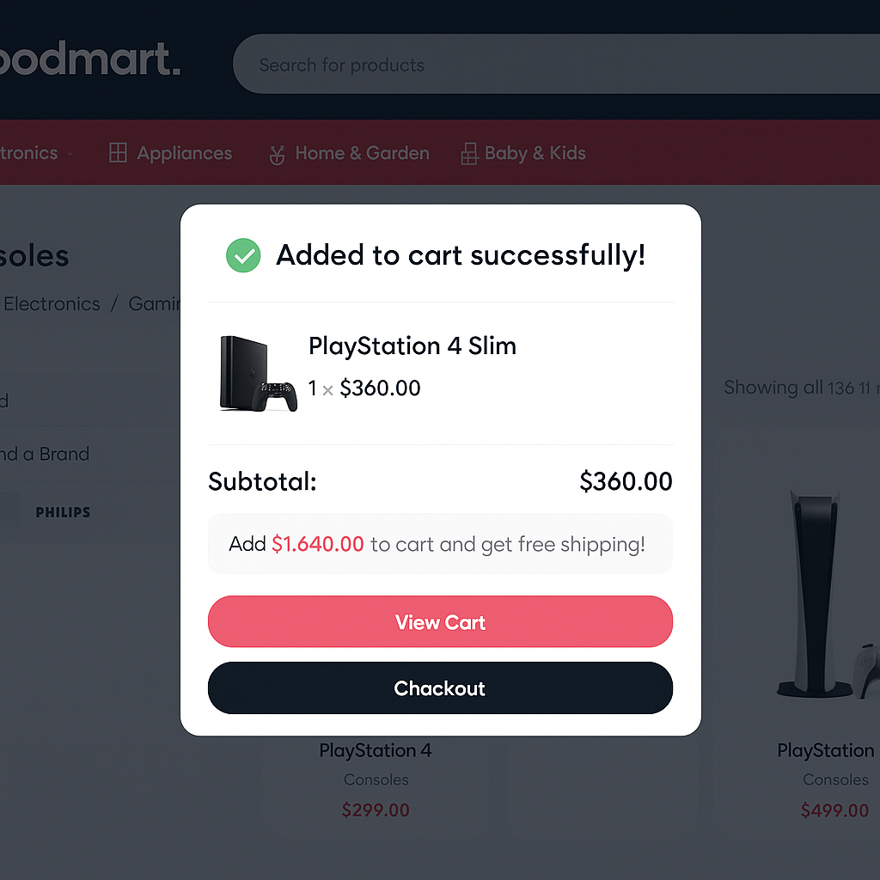Viewport: 880px width, 880px height.
Task: Open the Appliances menu text label
Action: (x=184, y=154)
